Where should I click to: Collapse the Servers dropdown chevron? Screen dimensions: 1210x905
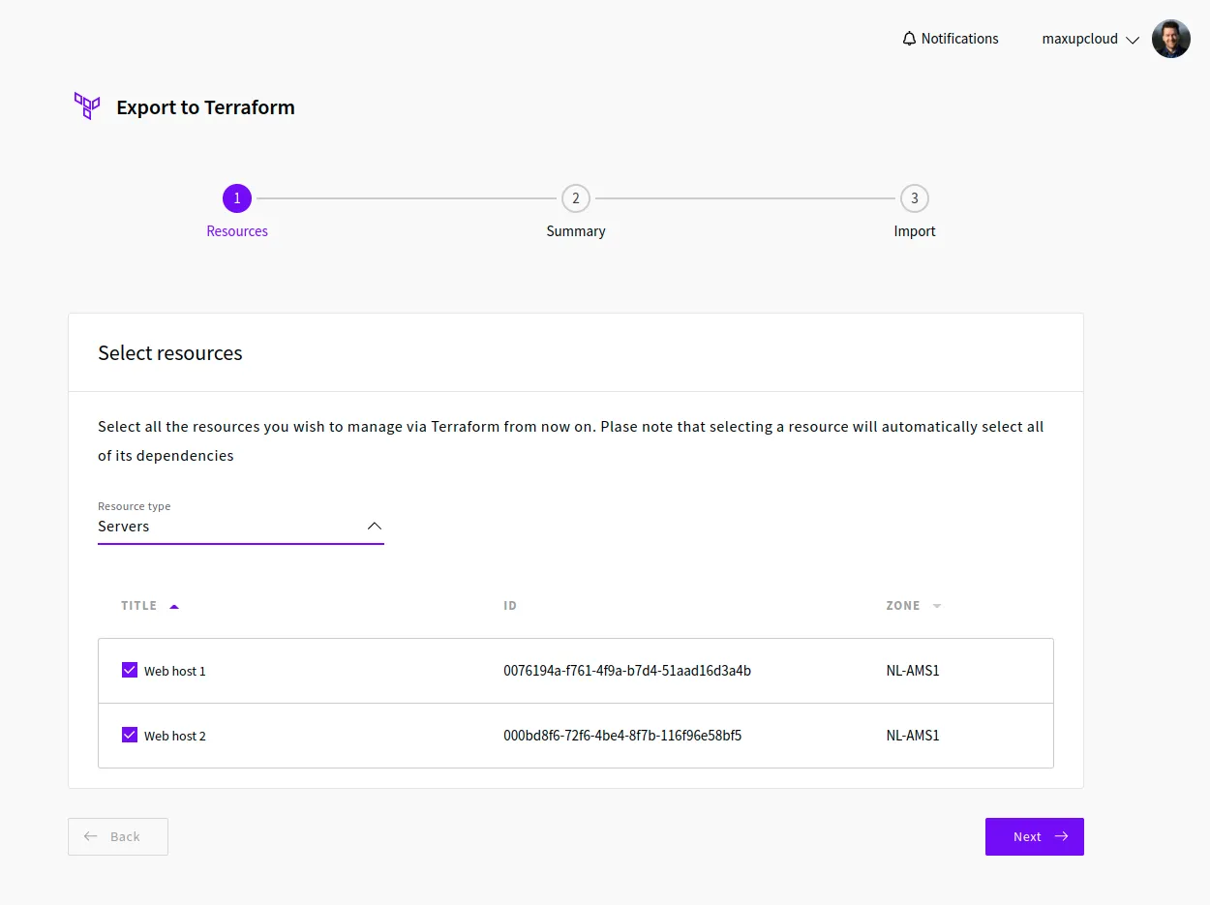coord(375,527)
